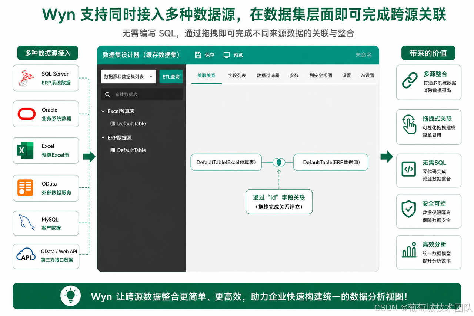Click the lightbulb icon in the bottom banner
The image size is (474, 316).
click(x=70, y=296)
